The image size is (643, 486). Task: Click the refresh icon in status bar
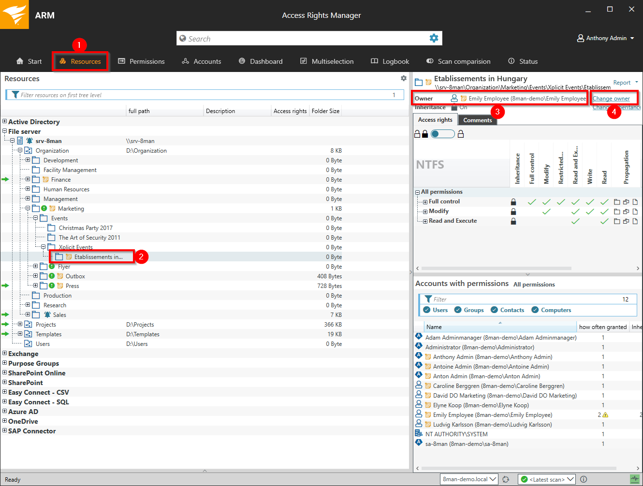click(506, 479)
